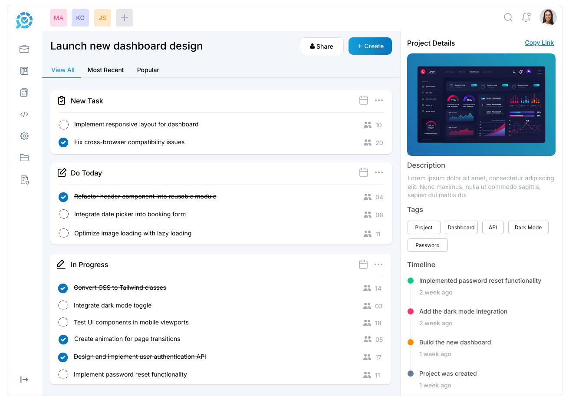Viewport: 569px width, 400px height.
Task: Click the search icon in the top bar
Action: (508, 17)
